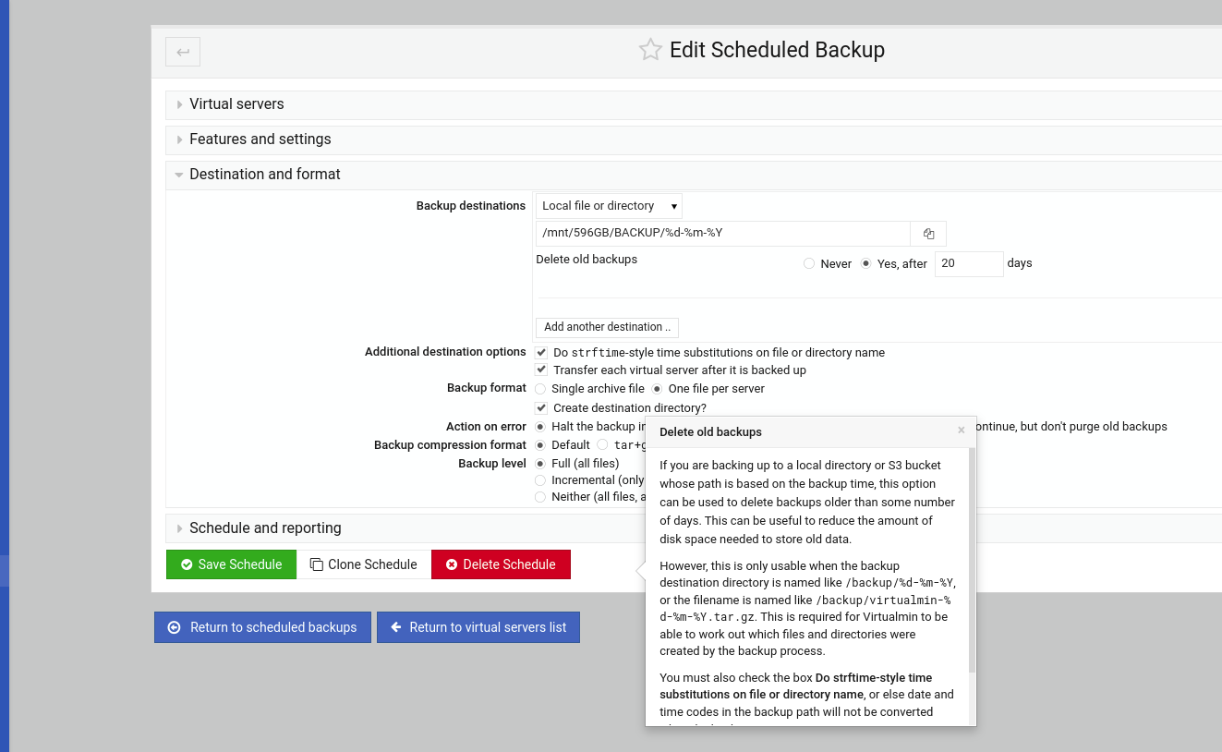Click the Backup compression format label
This screenshot has height=752, width=1222.
tap(450, 445)
